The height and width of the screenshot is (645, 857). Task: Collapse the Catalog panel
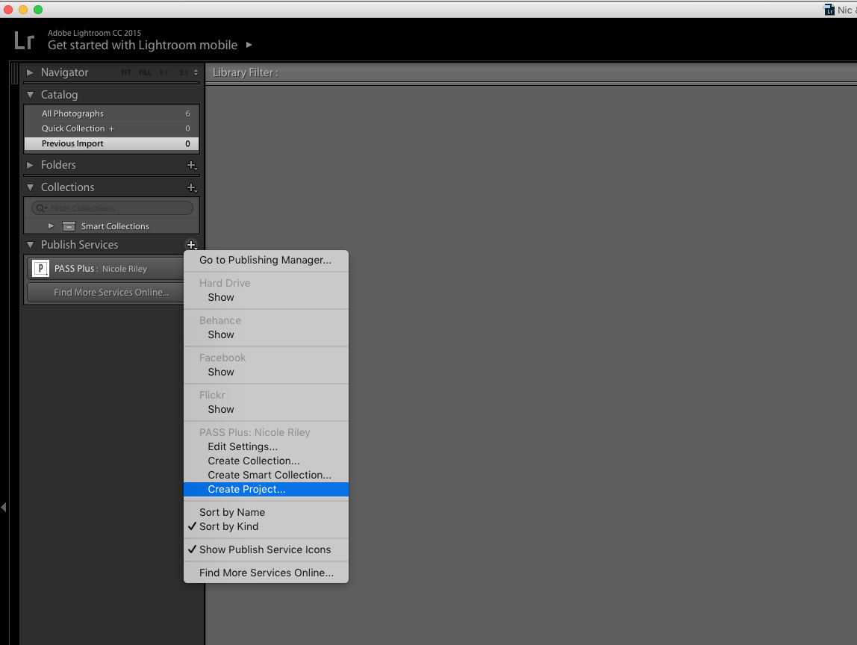coord(30,95)
